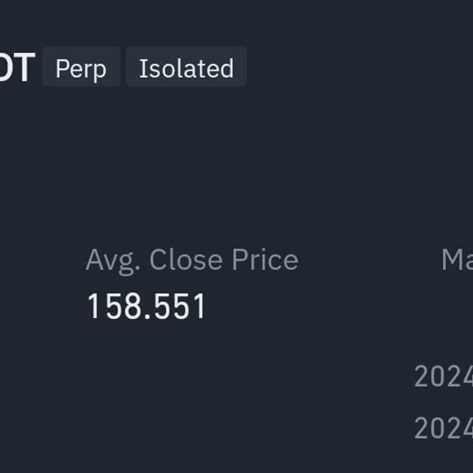Click the word "Isolated" in the header
Viewport: 473px width, 473px height.
click(x=186, y=68)
